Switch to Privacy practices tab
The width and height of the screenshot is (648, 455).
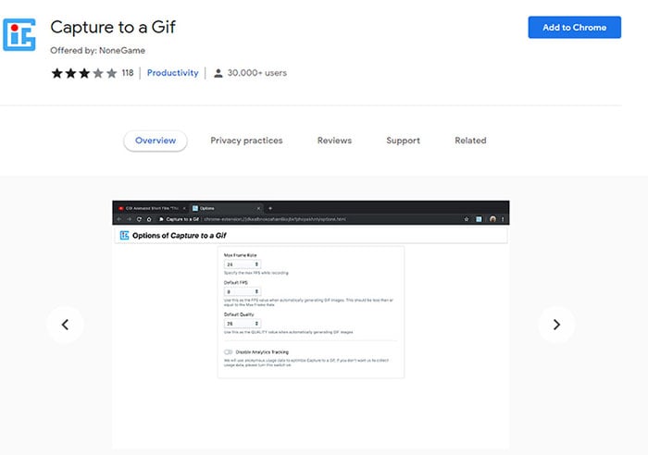(x=246, y=141)
